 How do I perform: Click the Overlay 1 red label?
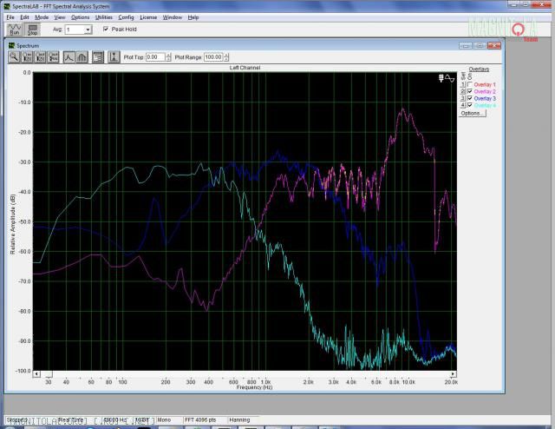(x=485, y=84)
